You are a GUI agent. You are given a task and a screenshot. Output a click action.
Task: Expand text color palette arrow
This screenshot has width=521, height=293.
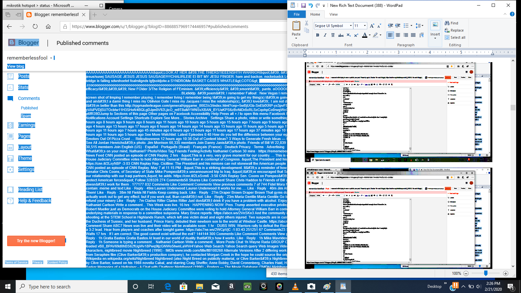370,35
